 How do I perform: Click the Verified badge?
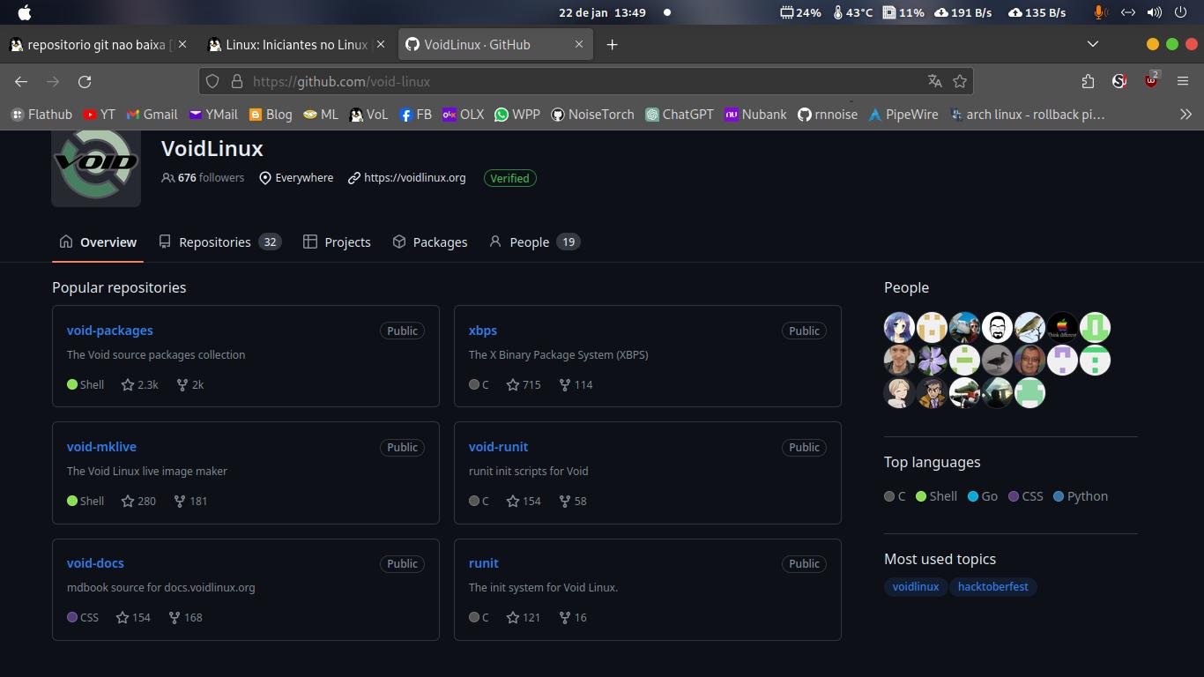pyautogui.click(x=509, y=178)
